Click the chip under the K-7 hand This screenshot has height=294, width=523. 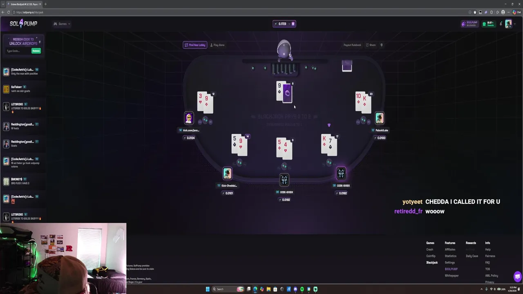[329, 163]
